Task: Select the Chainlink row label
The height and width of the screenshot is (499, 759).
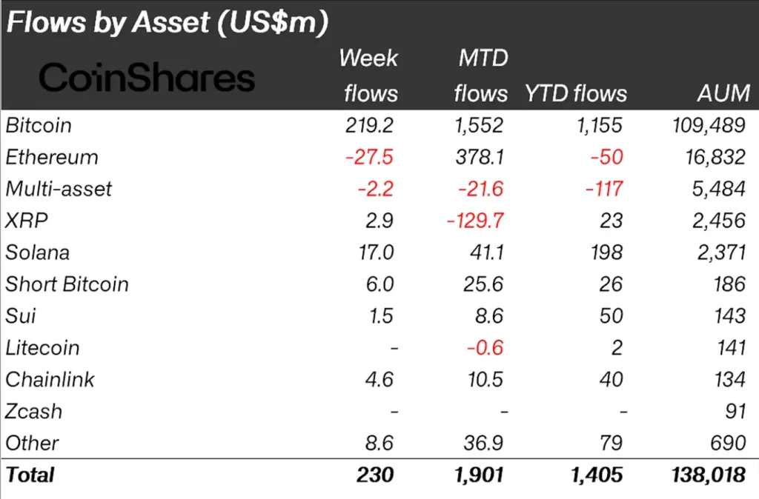Action: tap(50, 380)
